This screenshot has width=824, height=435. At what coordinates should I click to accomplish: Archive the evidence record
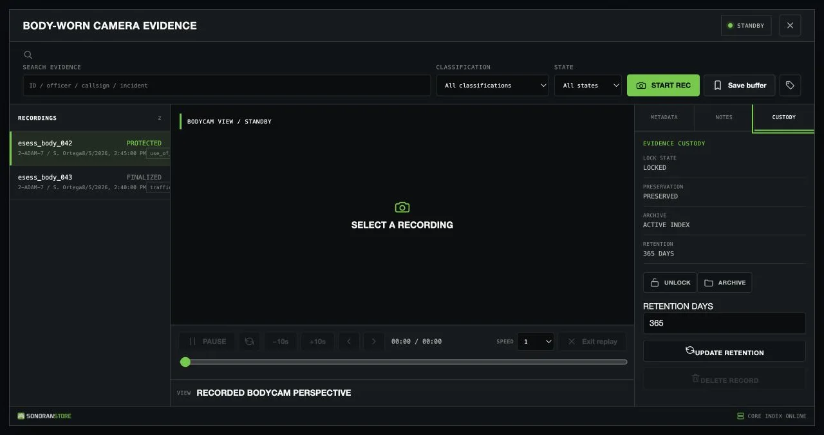(724, 282)
